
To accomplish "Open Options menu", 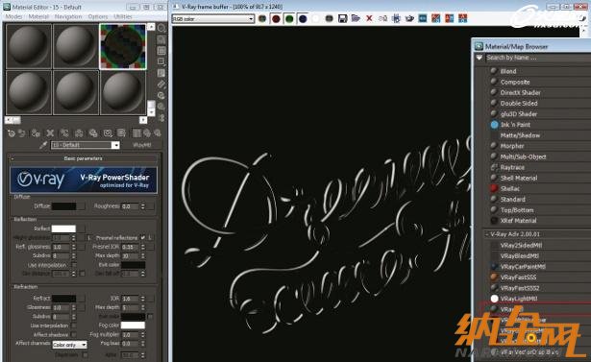I will [x=98, y=16].
